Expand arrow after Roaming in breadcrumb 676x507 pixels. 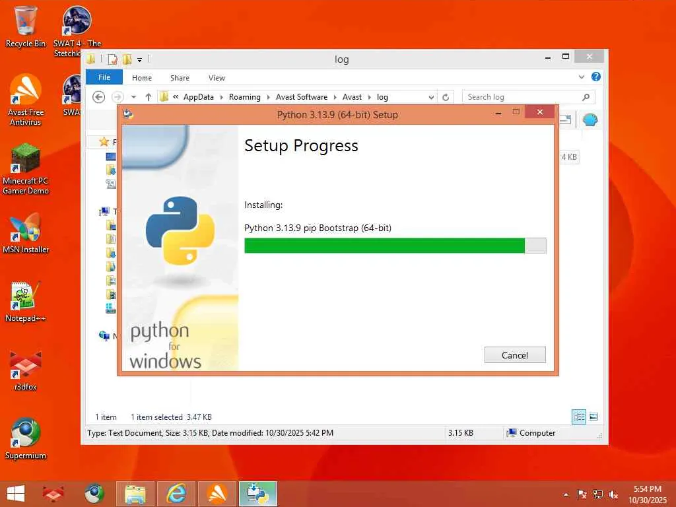click(x=268, y=97)
